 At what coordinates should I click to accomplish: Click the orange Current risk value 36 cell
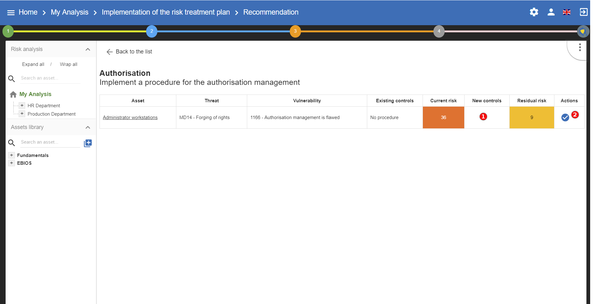pyautogui.click(x=443, y=117)
